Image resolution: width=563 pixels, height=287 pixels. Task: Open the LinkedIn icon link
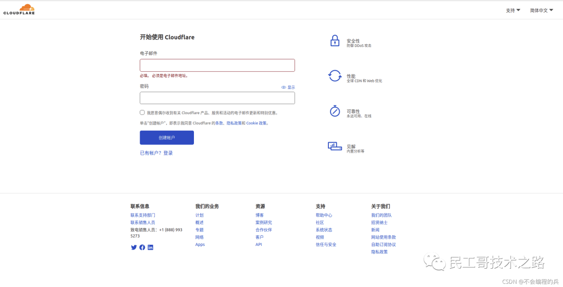[150, 247]
